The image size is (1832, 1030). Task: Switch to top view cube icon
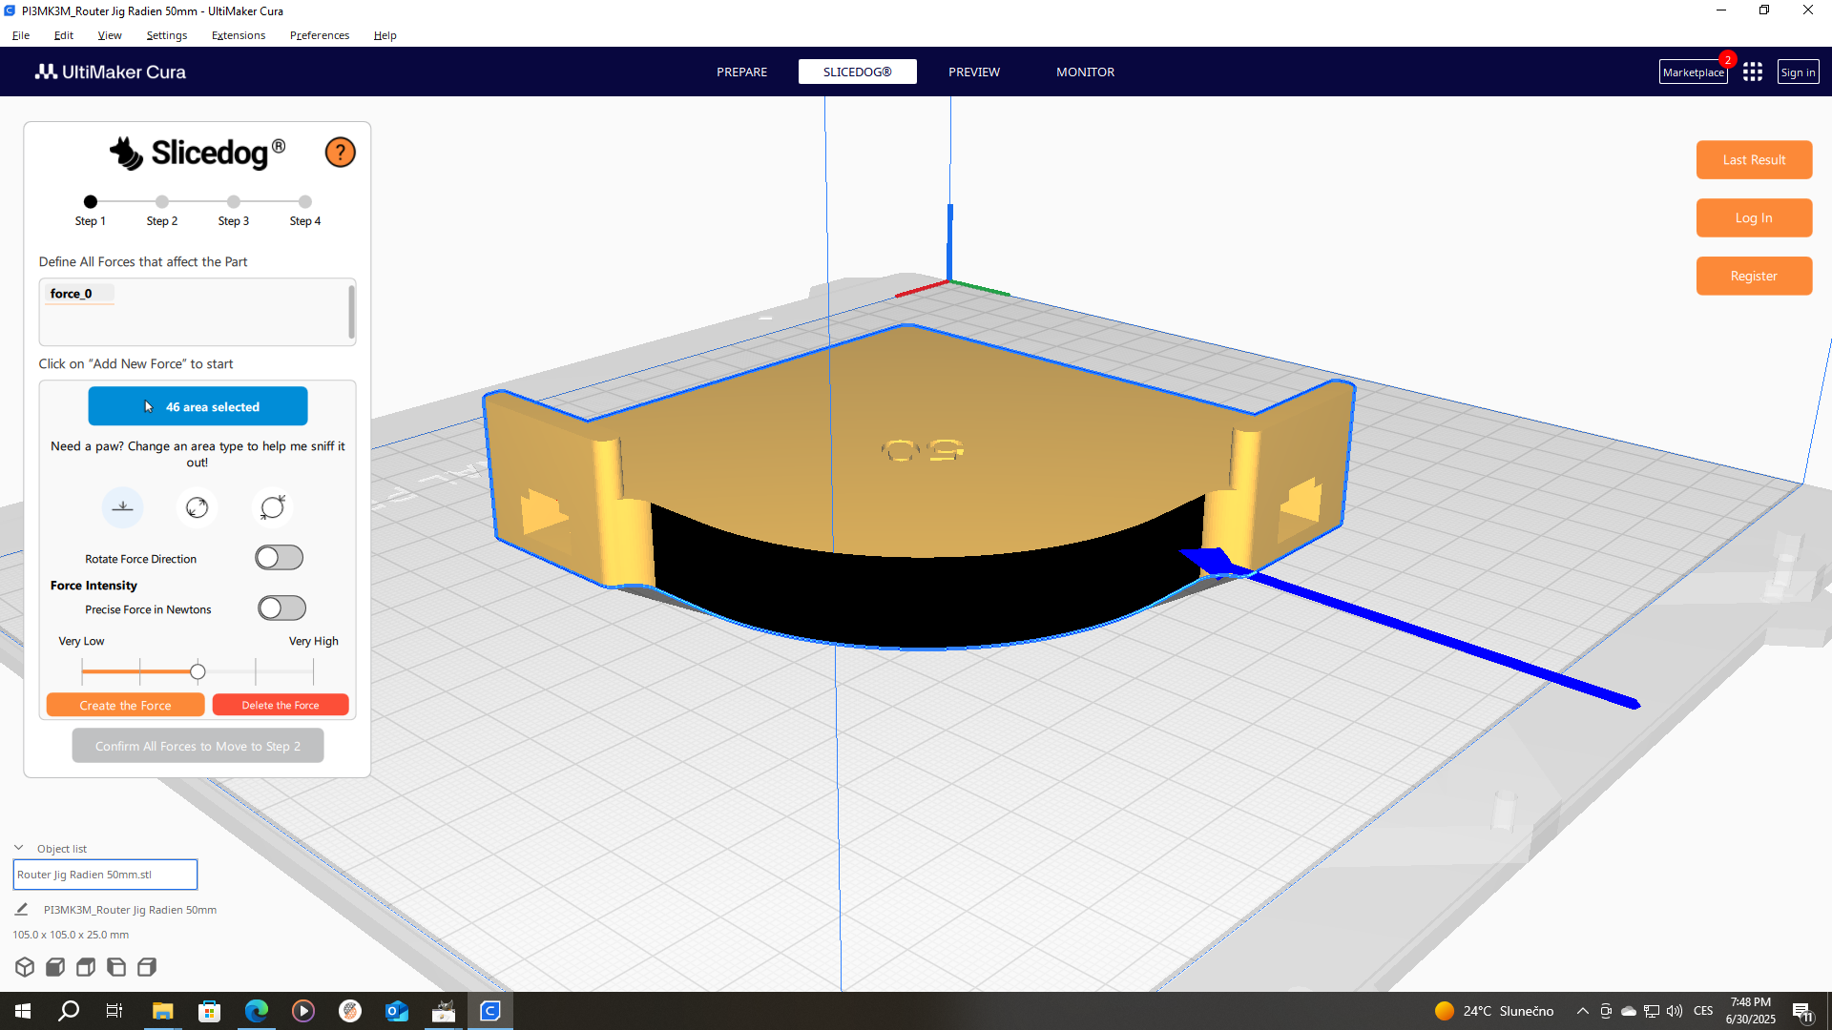86,967
